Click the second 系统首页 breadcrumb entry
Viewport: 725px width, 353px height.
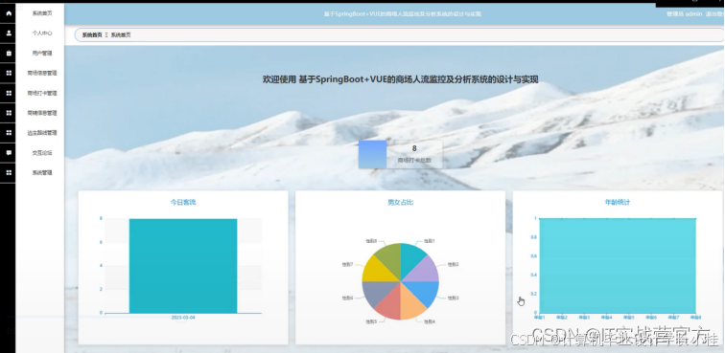point(121,35)
